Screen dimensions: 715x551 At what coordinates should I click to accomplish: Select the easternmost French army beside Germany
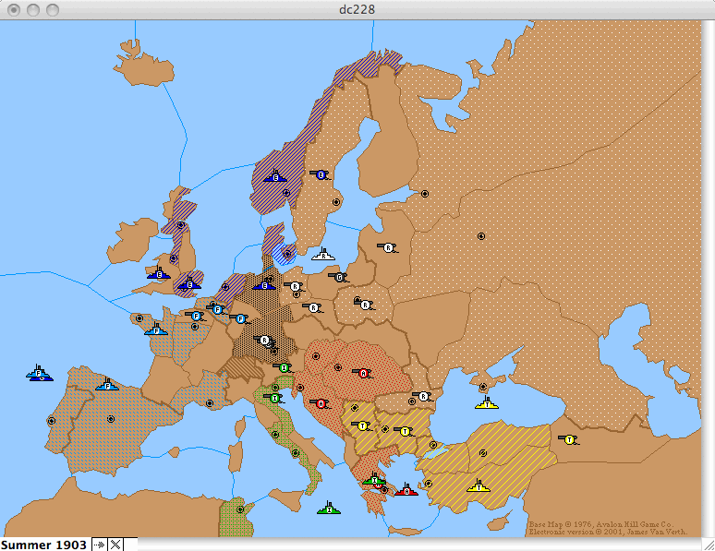(x=240, y=318)
